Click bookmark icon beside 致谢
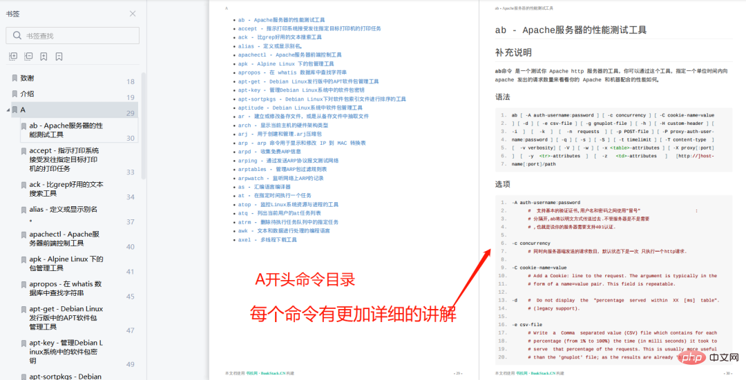This screenshot has width=746, height=380. pyautogui.click(x=15, y=78)
